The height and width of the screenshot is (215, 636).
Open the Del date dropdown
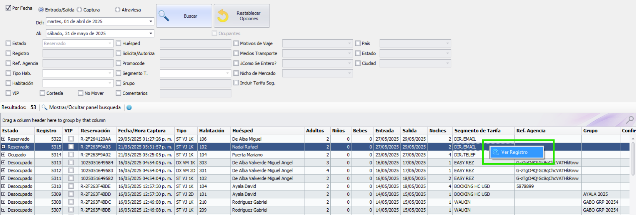click(x=151, y=22)
